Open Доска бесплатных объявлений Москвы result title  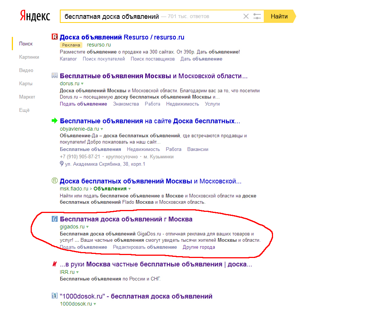151,181
